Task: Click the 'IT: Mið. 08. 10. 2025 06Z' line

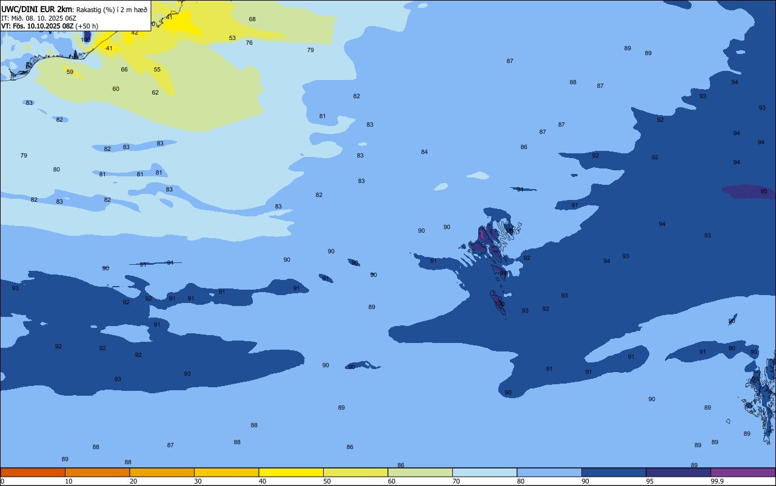Action: point(39,18)
